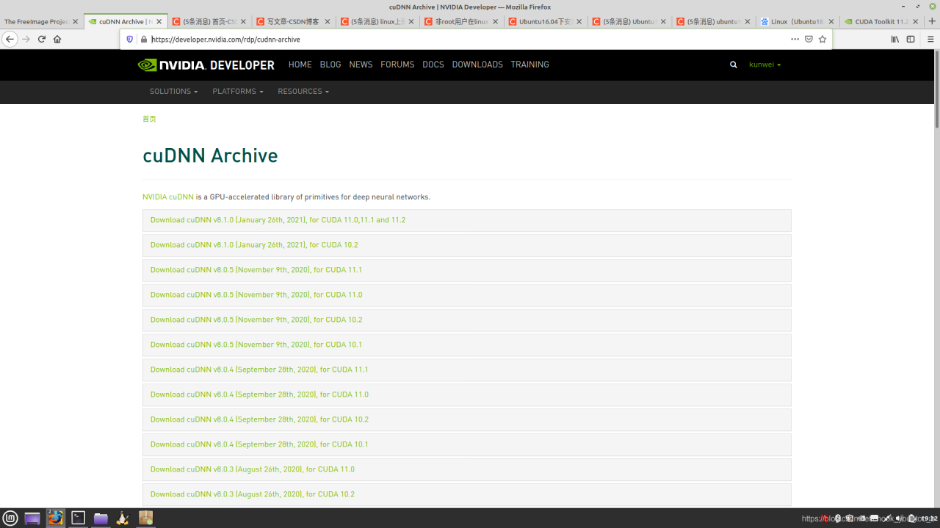Close the CUDA Toolkit 11.2 tab
Image resolution: width=940 pixels, height=528 pixels.
pos(914,22)
